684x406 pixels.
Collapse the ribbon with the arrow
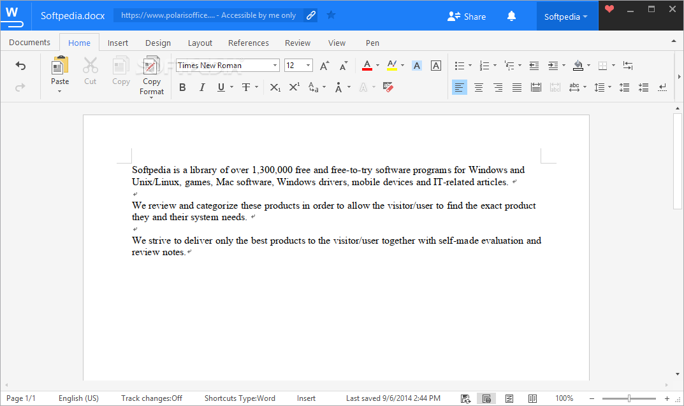pos(674,41)
